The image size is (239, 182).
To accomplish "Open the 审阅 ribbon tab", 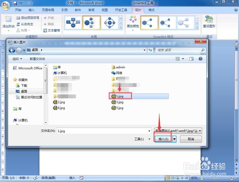I will click(91, 10).
